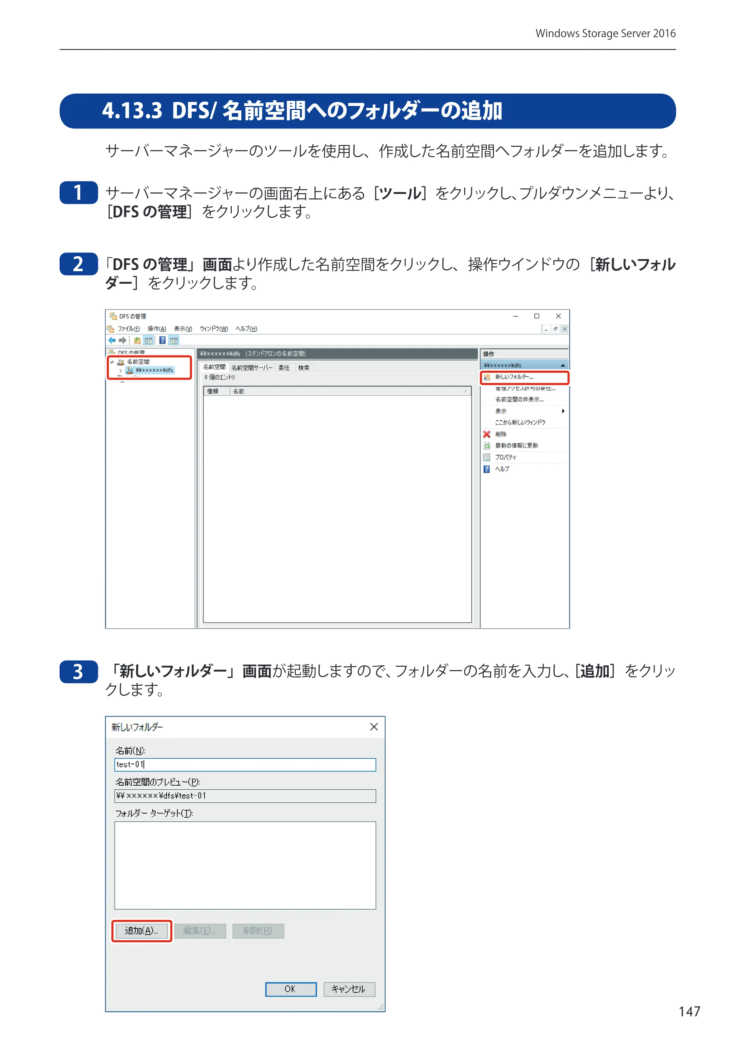
Task: Click the menu bar system icon left of ファイル
Action: click(x=111, y=329)
